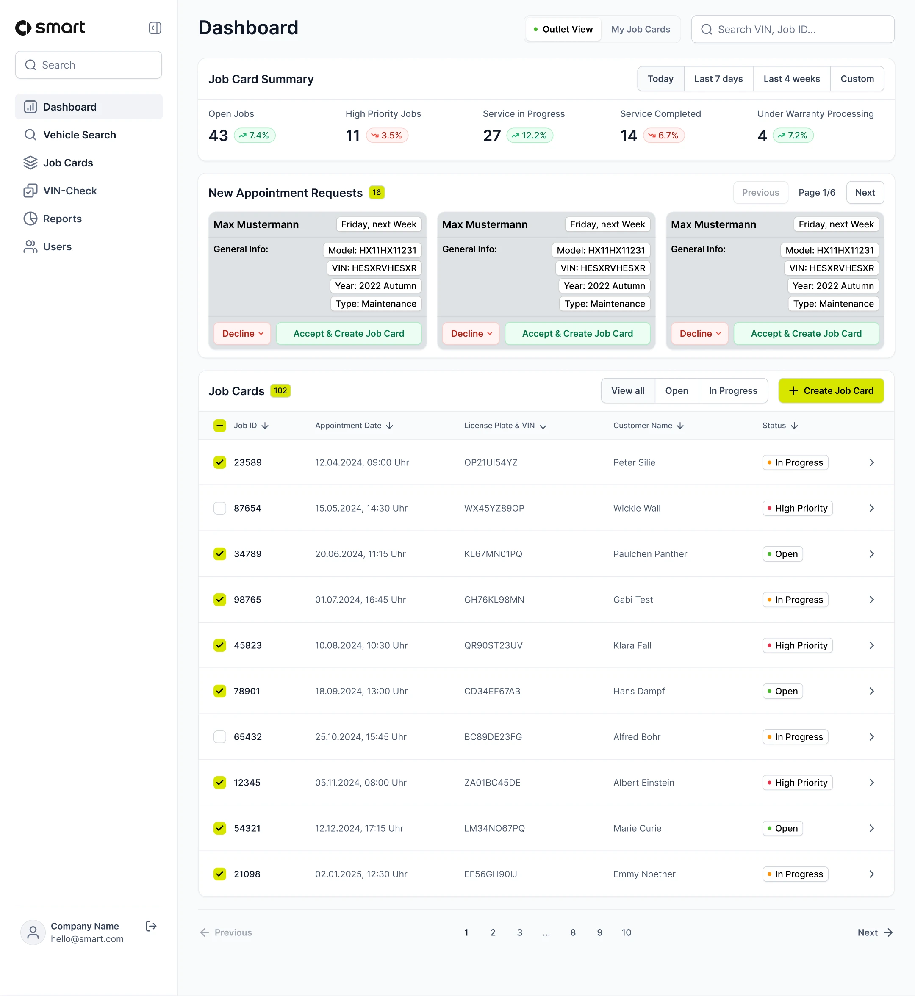Image resolution: width=915 pixels, height=996 pixels.
Task: Open the VIN-Check tool
Action: [30, 191]
